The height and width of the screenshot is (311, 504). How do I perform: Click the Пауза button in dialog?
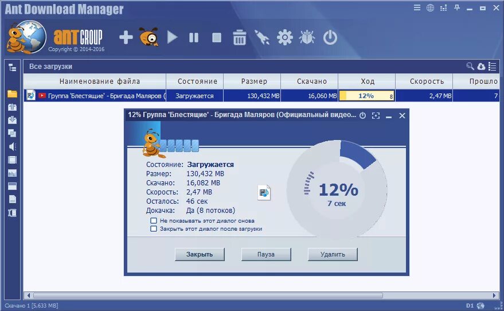point(266,254)
